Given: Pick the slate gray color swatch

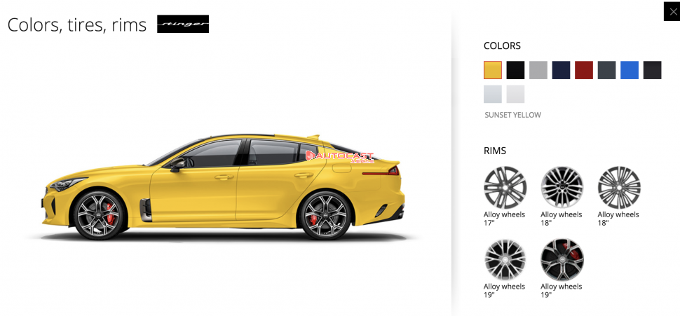Looking at the screenshot, I should 606,70.
